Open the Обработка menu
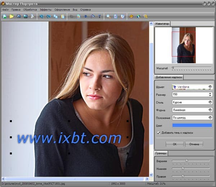The height and width of the screenshot is (187, 216). click(x=30, y=10)
